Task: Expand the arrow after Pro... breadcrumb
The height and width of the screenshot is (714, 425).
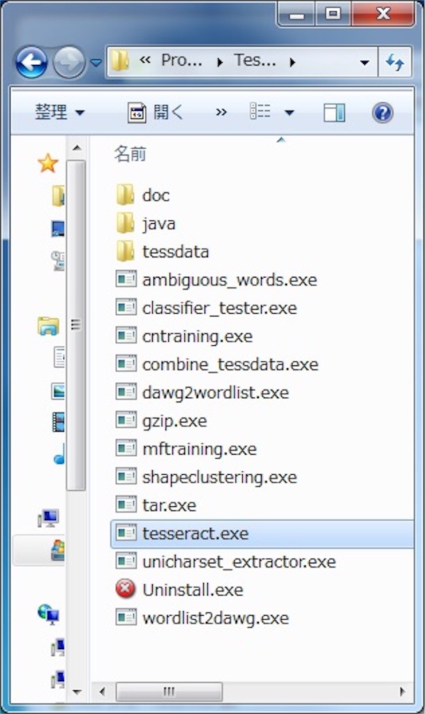Action: coord(220,62)
